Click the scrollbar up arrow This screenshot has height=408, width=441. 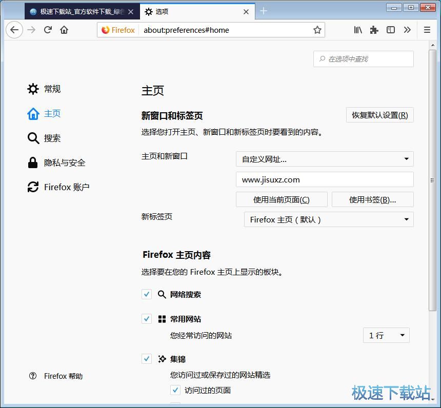point(433,45)
